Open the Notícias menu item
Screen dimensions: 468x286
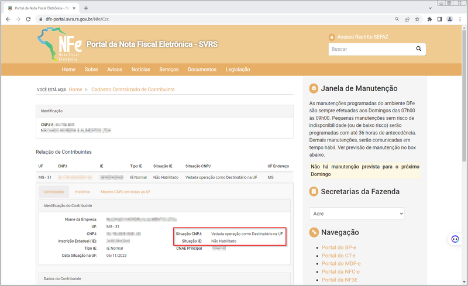click(x=140, y=69)
